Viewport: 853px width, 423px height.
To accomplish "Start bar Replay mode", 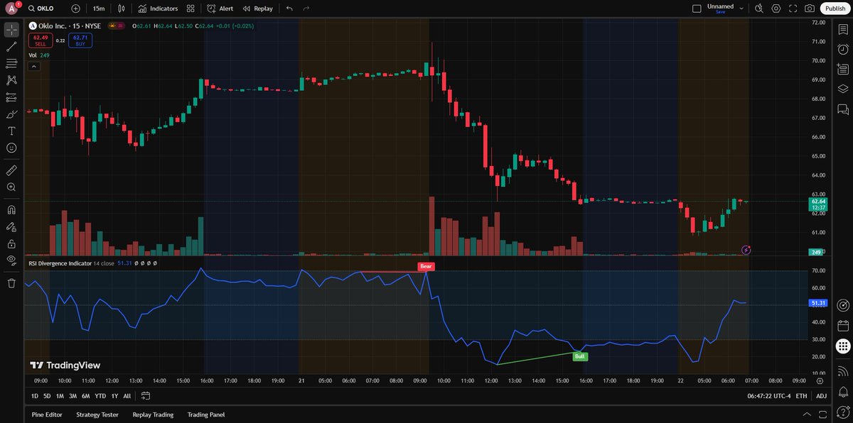I will (x=257, y=9).
